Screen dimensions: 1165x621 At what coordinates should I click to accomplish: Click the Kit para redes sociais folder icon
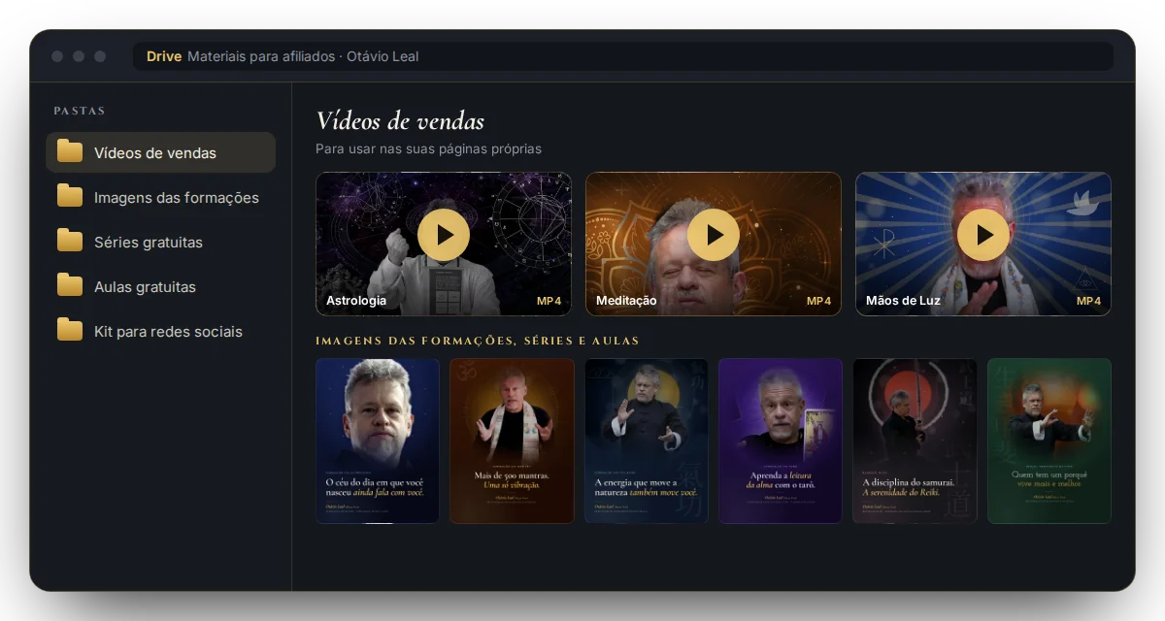(x=70, y=330)
